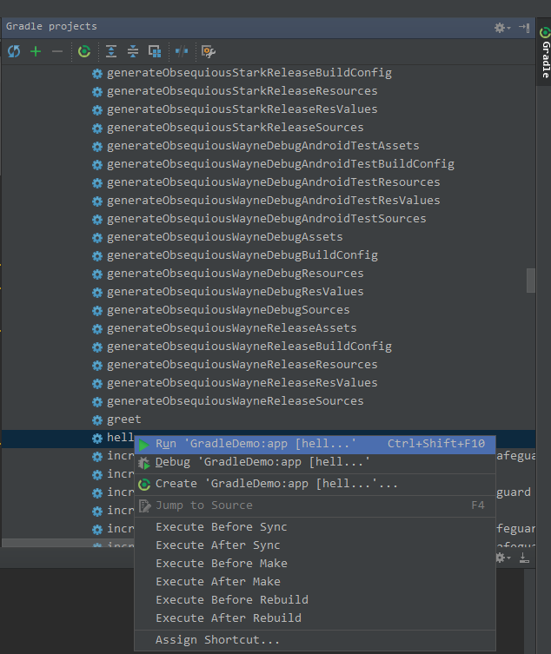The height and width of the screenshot is (654, 551).
Task: Select generateObsequiousWayneReleaseResources task
Action: pyautogui.click(x=242, y=365)
